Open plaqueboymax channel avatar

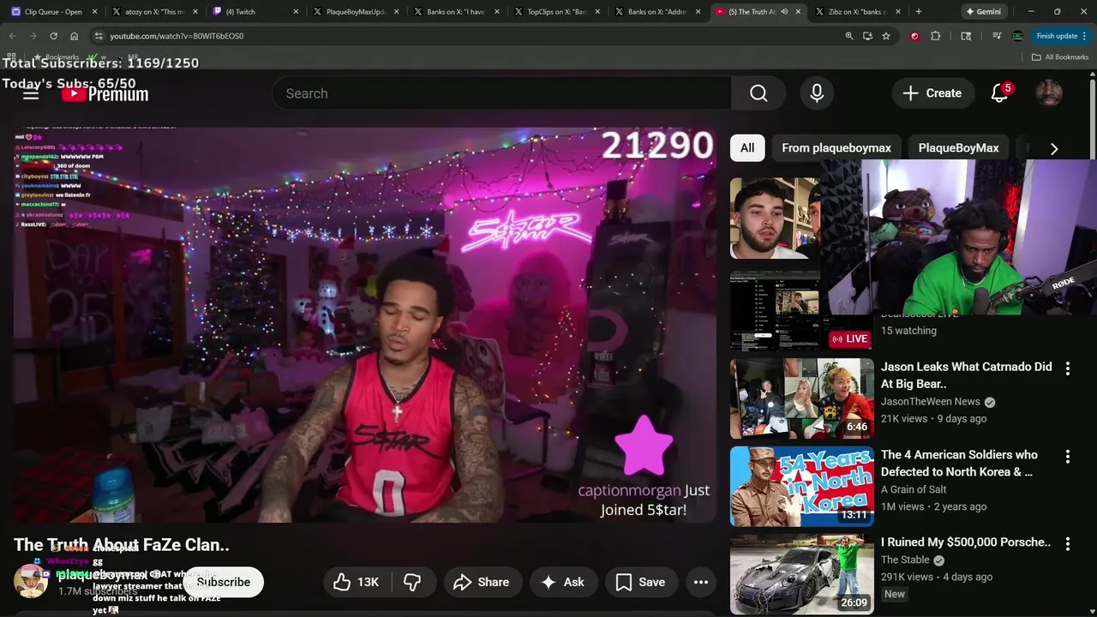pyautogui.click(x=31, y=582)
